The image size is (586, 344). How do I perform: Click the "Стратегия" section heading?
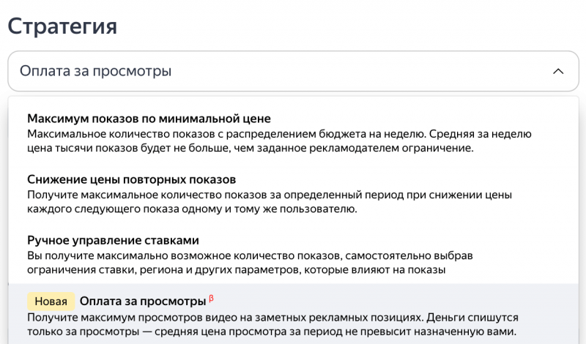[62, 26]
